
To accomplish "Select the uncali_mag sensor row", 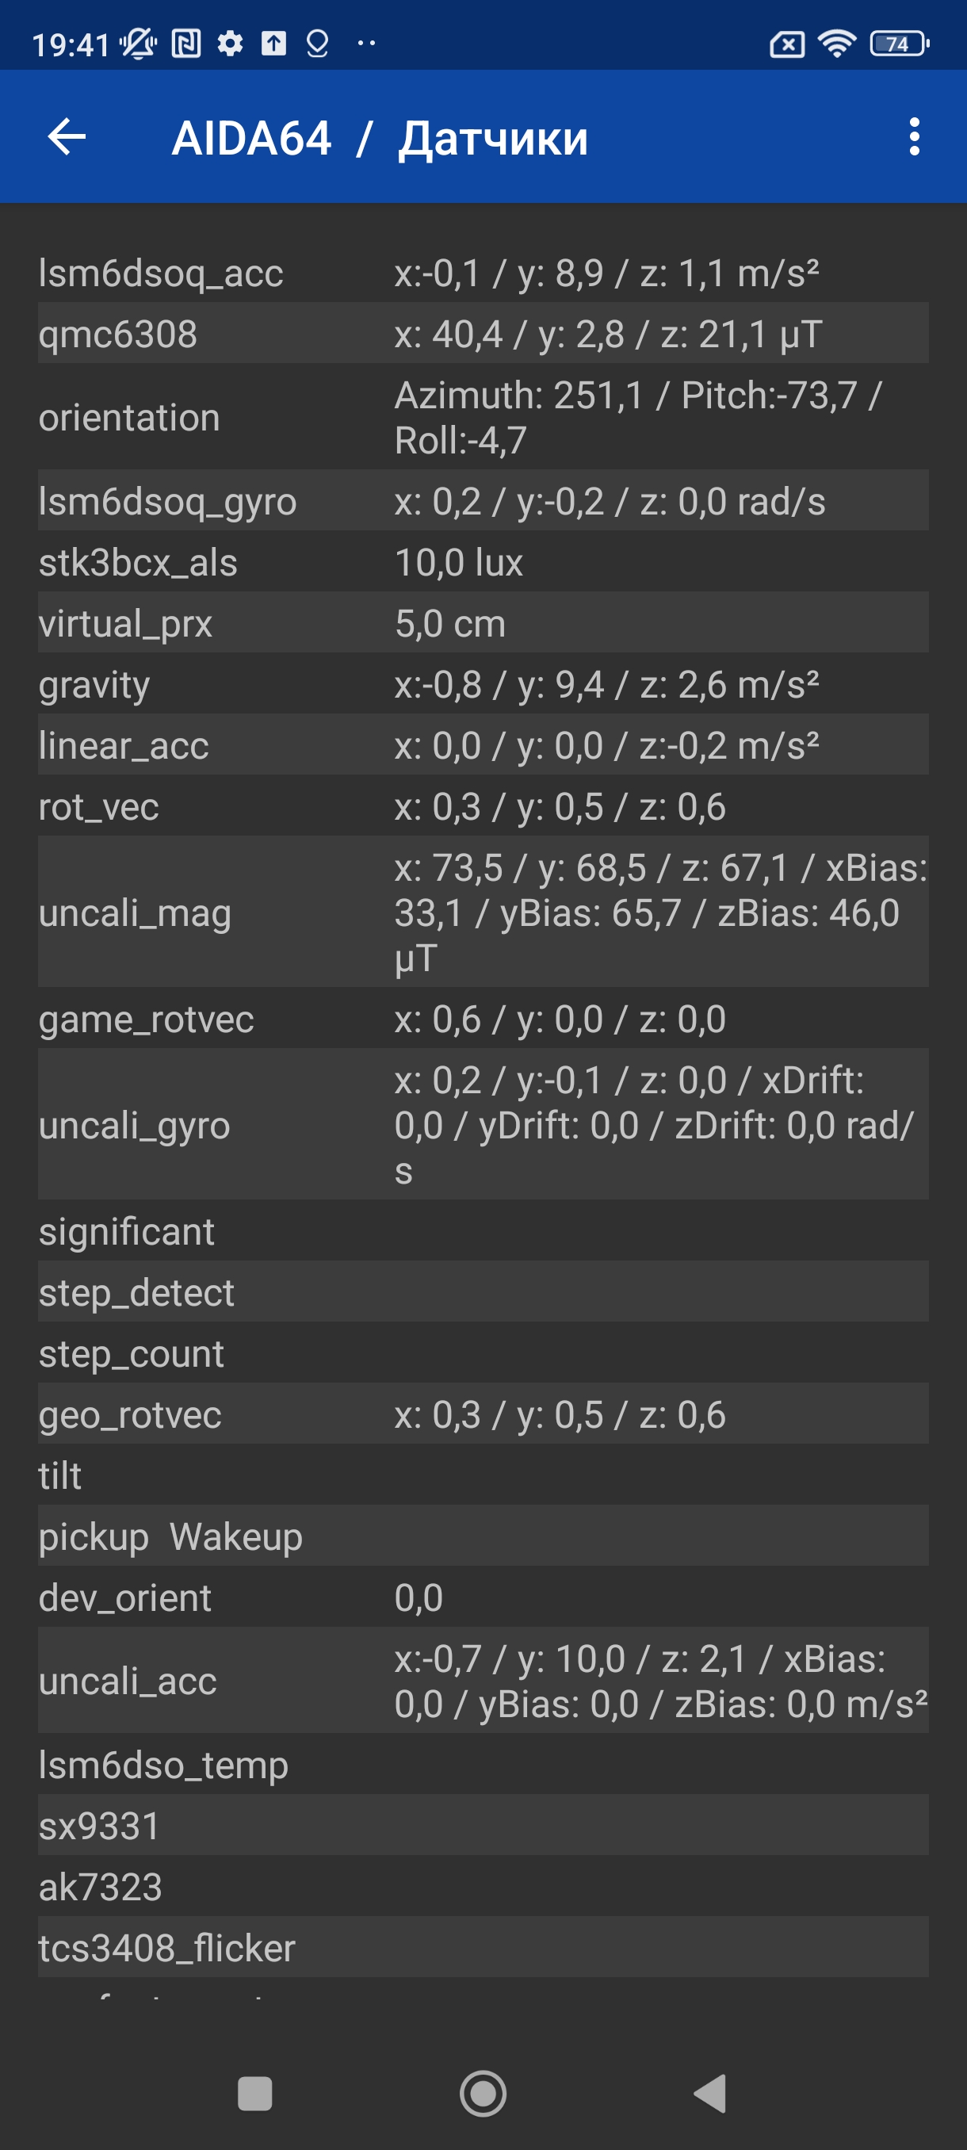I will (483, 912).
